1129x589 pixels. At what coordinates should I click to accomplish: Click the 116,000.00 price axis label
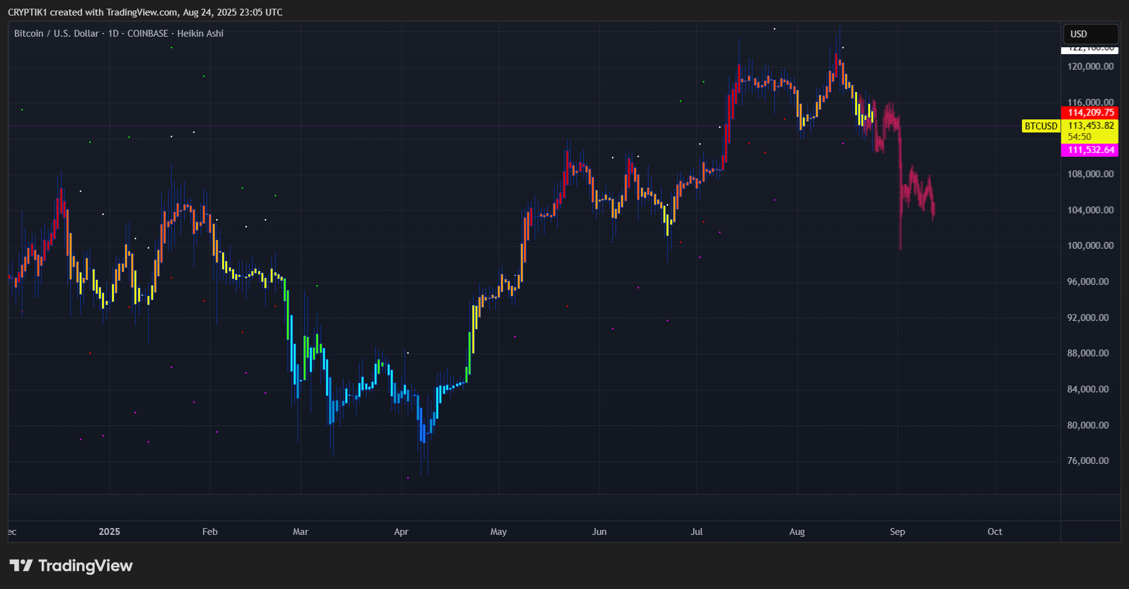[1090, 103]
